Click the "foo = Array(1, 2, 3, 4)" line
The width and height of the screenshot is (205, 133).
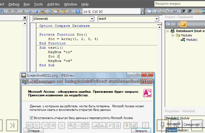(73, 39)
